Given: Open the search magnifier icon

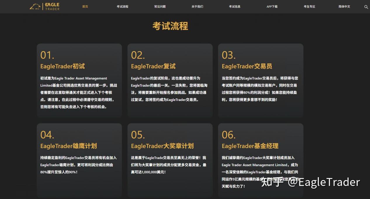Looking at the screenshot, I should [x=366, y=7].
